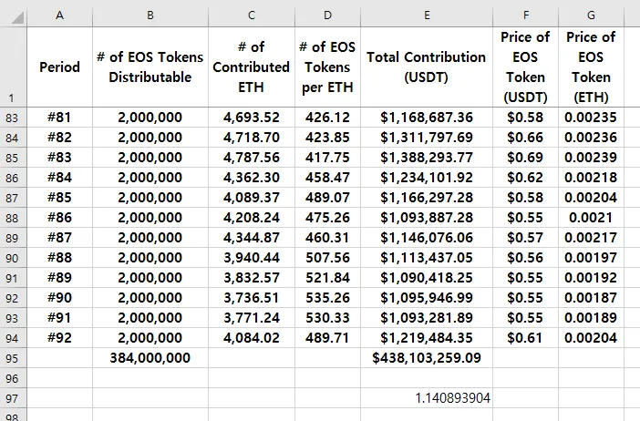Select cell with 0.00197

(591, 258)
